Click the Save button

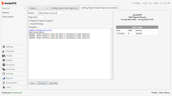click(32, 83)
